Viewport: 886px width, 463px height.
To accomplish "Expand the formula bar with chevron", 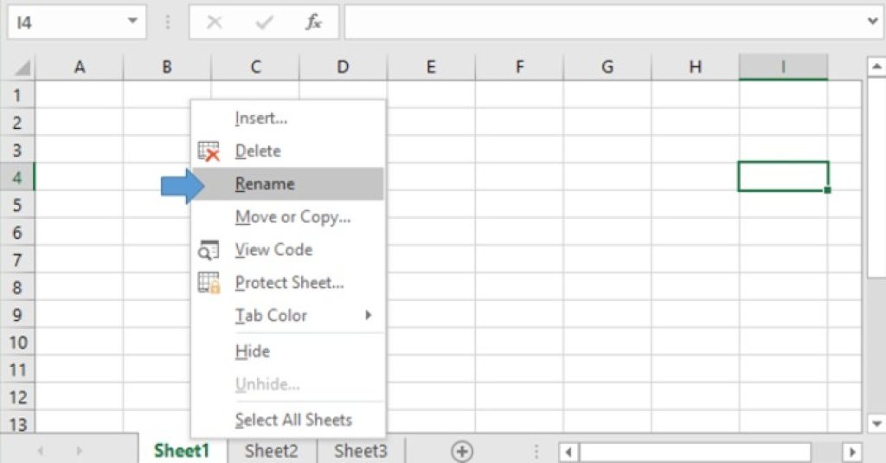I will point(874,23).
